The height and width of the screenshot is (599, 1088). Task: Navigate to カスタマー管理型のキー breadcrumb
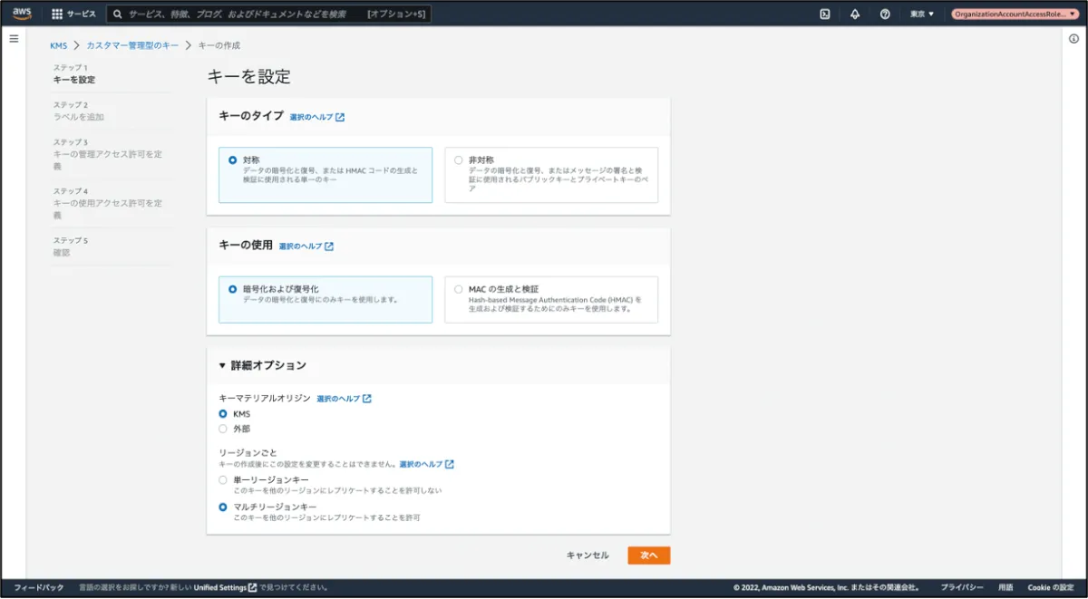pyautogui.click(x=132, y=45)
